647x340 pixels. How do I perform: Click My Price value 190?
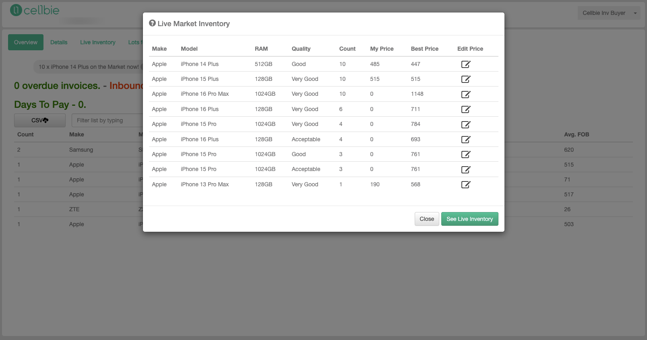[x=374, y=184]
